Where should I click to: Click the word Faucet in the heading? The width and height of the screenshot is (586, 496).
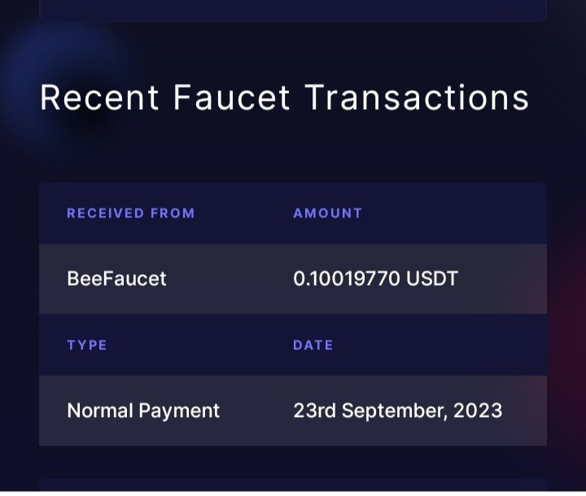point(231,98)
